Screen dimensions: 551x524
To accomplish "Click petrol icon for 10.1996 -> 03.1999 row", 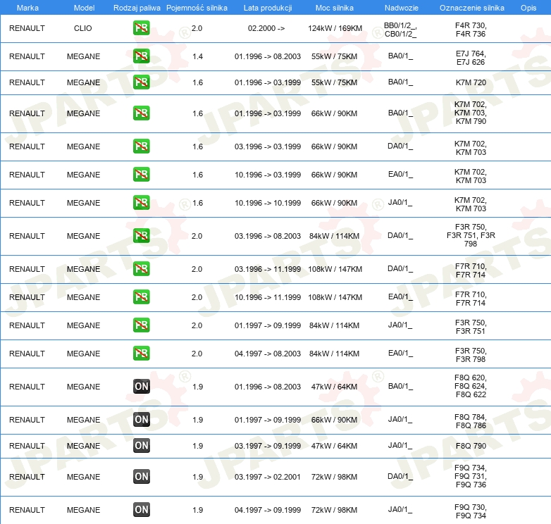I will tap(141, 174).
